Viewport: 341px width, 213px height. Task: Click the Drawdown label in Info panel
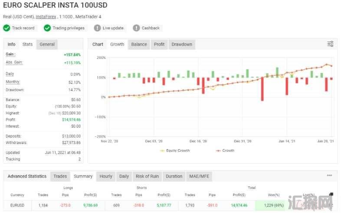[15, 90]
